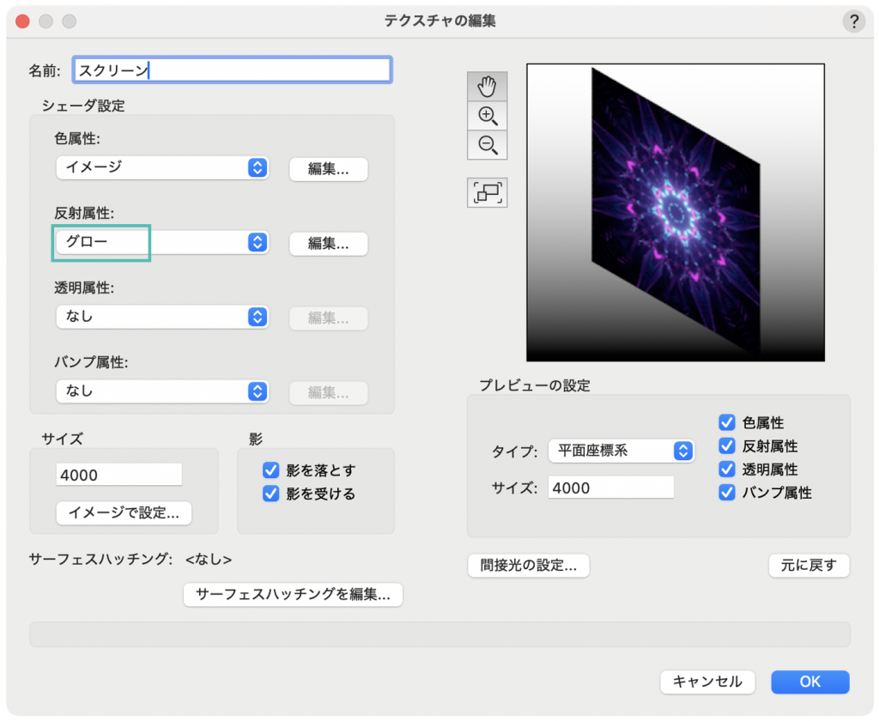Select the pan hand tool in preview
This screenshot has height=721, width=879.
[488, 87]
